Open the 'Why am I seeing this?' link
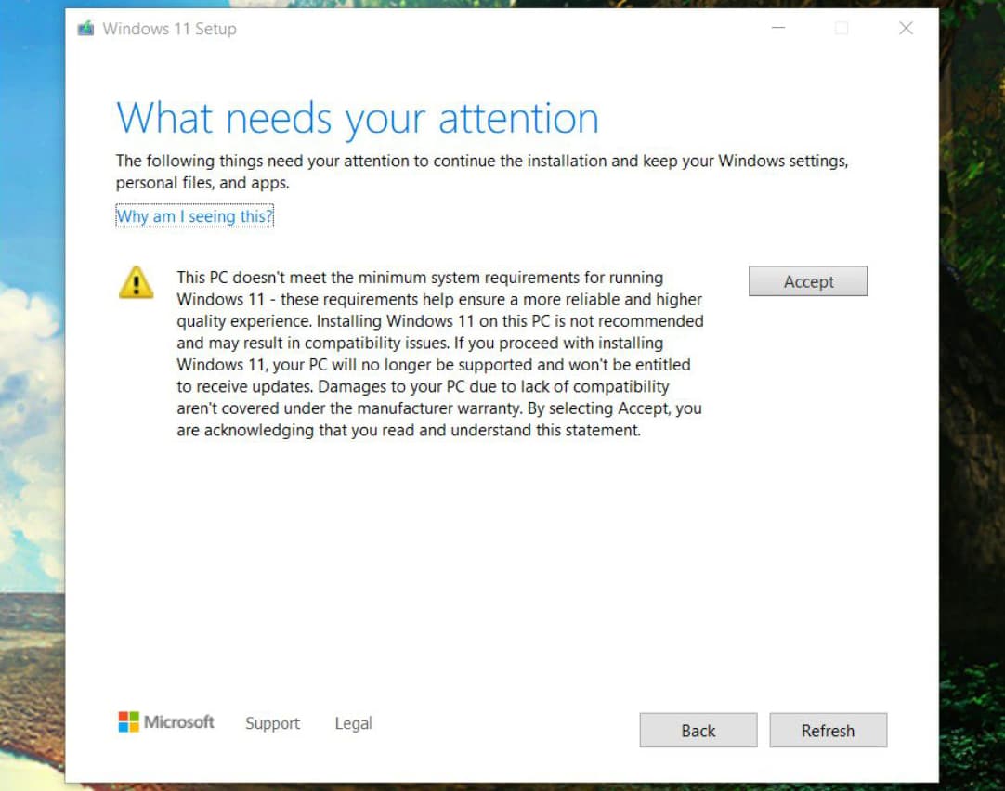1005x791 pixels. (194, 215)
